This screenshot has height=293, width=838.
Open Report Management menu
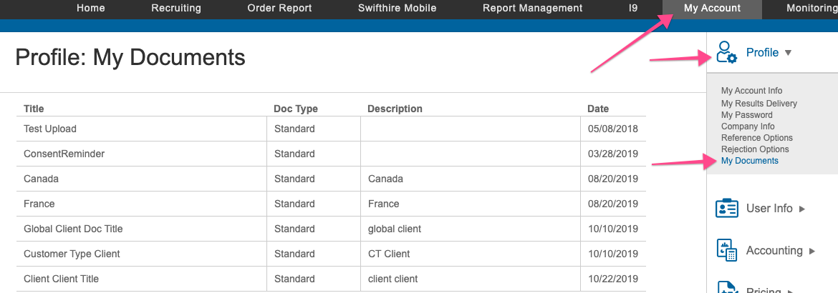tap(532, 8)
